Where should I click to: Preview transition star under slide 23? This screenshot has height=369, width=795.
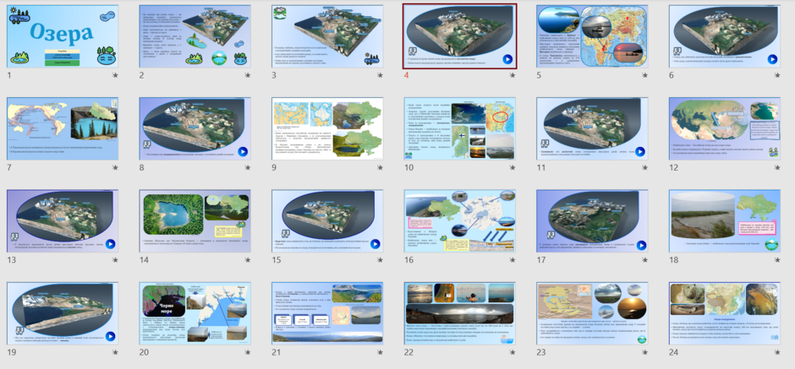point(644,352)
